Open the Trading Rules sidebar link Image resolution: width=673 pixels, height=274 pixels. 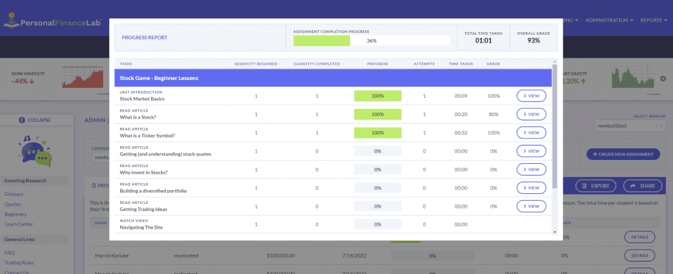[x=19, y=262]
